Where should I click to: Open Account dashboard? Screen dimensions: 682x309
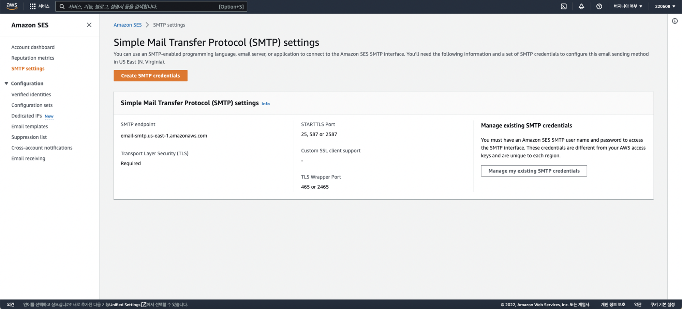click(33, 47)
